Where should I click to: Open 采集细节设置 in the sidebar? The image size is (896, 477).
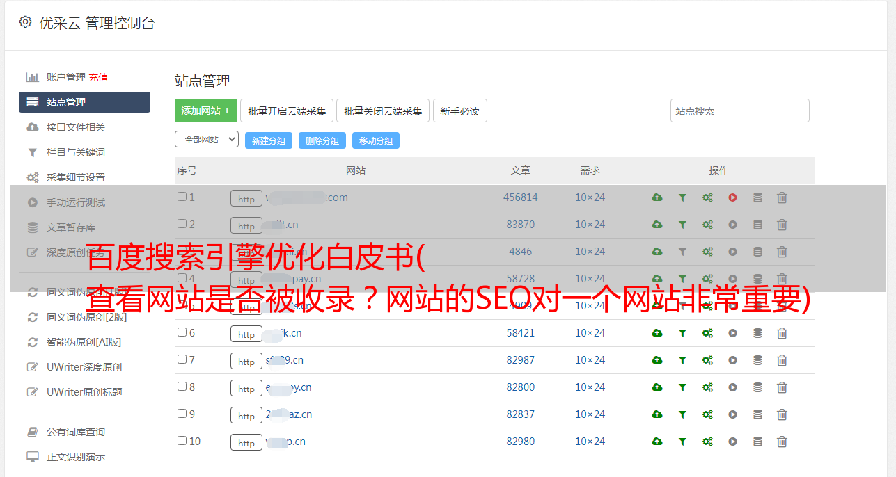coord(76,177)
